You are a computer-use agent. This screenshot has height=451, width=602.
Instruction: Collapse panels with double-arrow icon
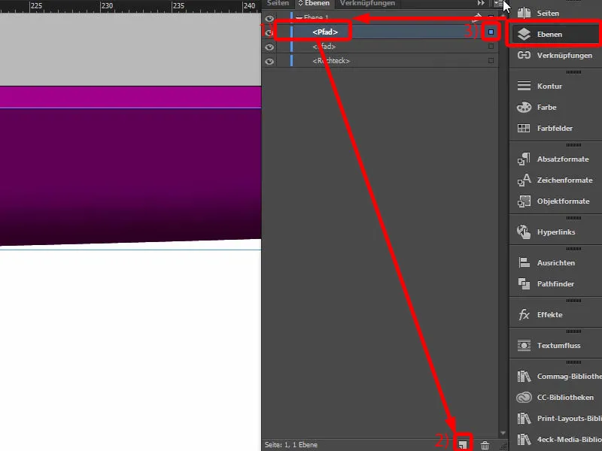click(481, 3)
